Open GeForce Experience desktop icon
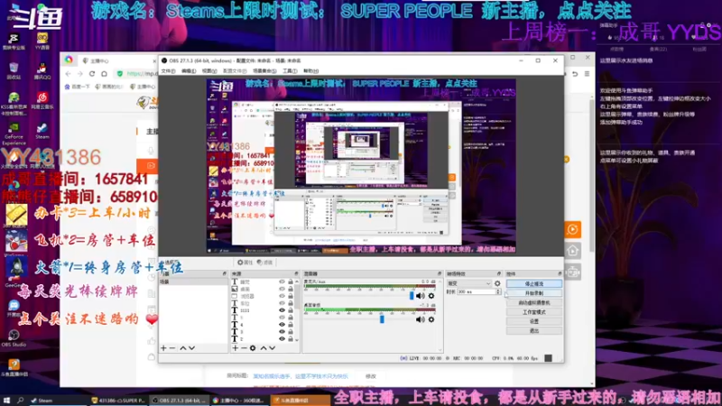 [14, 134]
